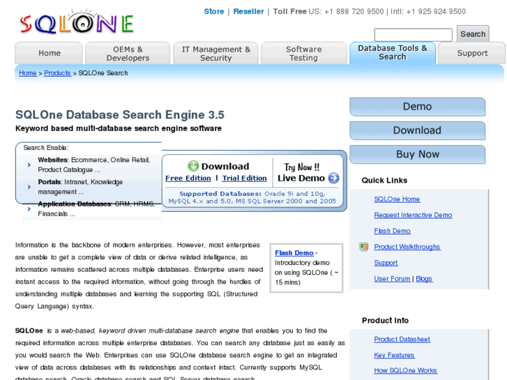Open the Support navigation tab
This screenshot has height=380, width=507.
472,53
